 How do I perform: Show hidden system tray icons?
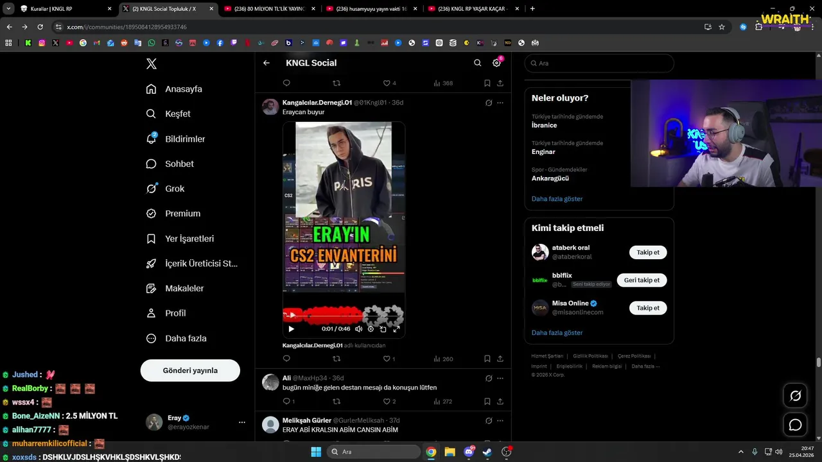740,452
